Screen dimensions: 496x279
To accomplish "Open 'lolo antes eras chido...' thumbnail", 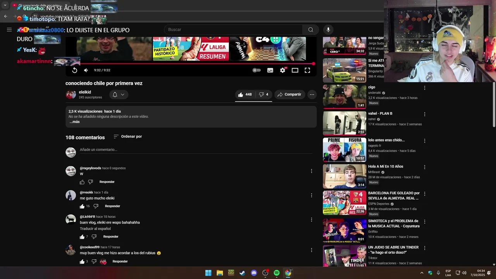I will tap(344, 150).
